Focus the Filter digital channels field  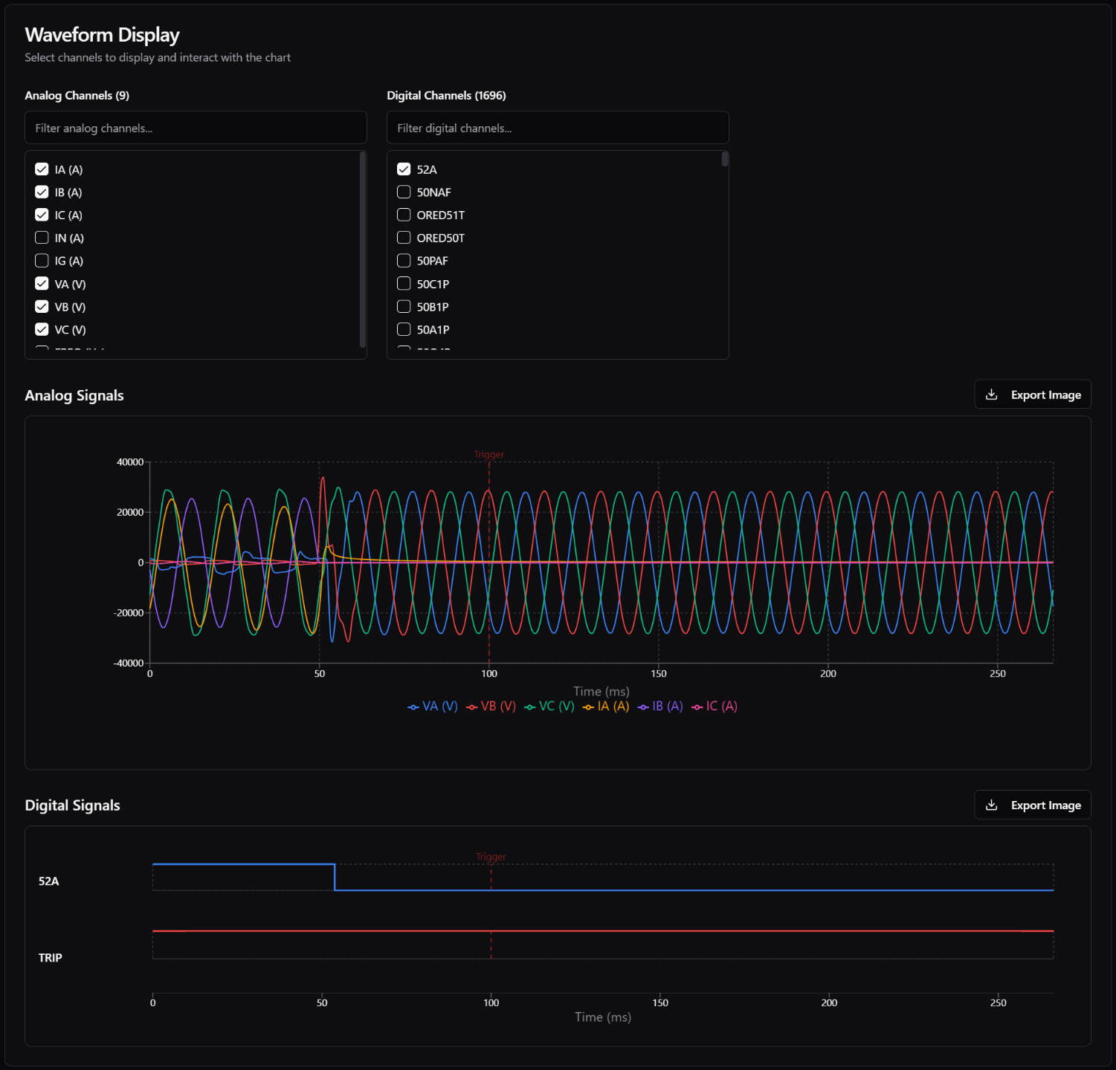coord(558,128)
